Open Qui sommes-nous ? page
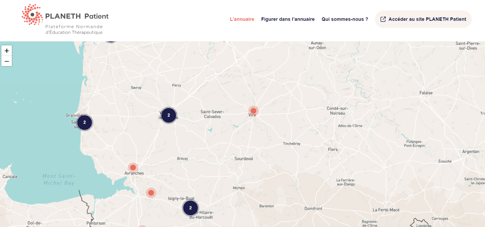The width and height of the screenshot is (485, 227). click(345, 19)
